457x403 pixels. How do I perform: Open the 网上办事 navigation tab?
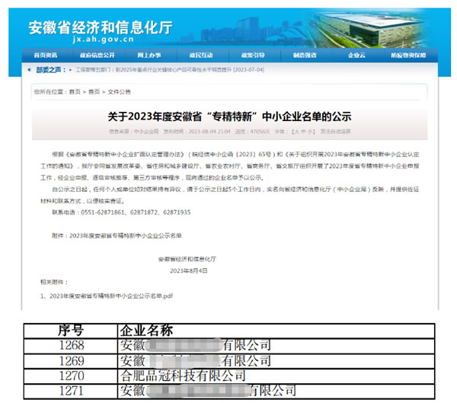click(149, 55)
